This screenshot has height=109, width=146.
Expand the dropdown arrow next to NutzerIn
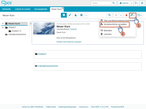click(131, 3)
